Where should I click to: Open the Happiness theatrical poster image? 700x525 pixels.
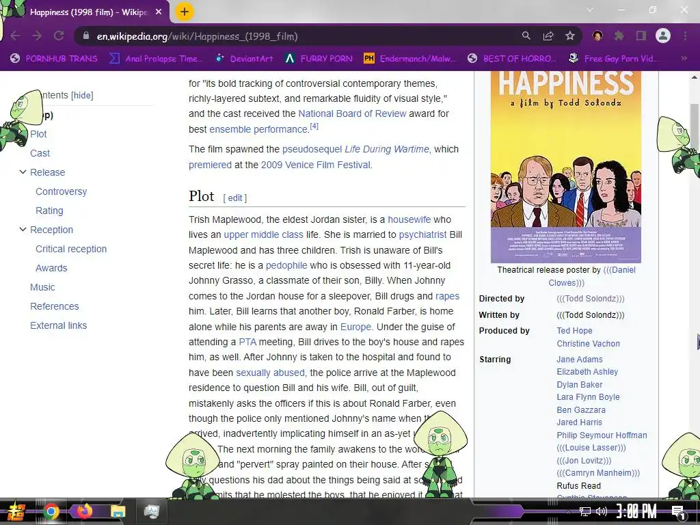pos(565,167)
